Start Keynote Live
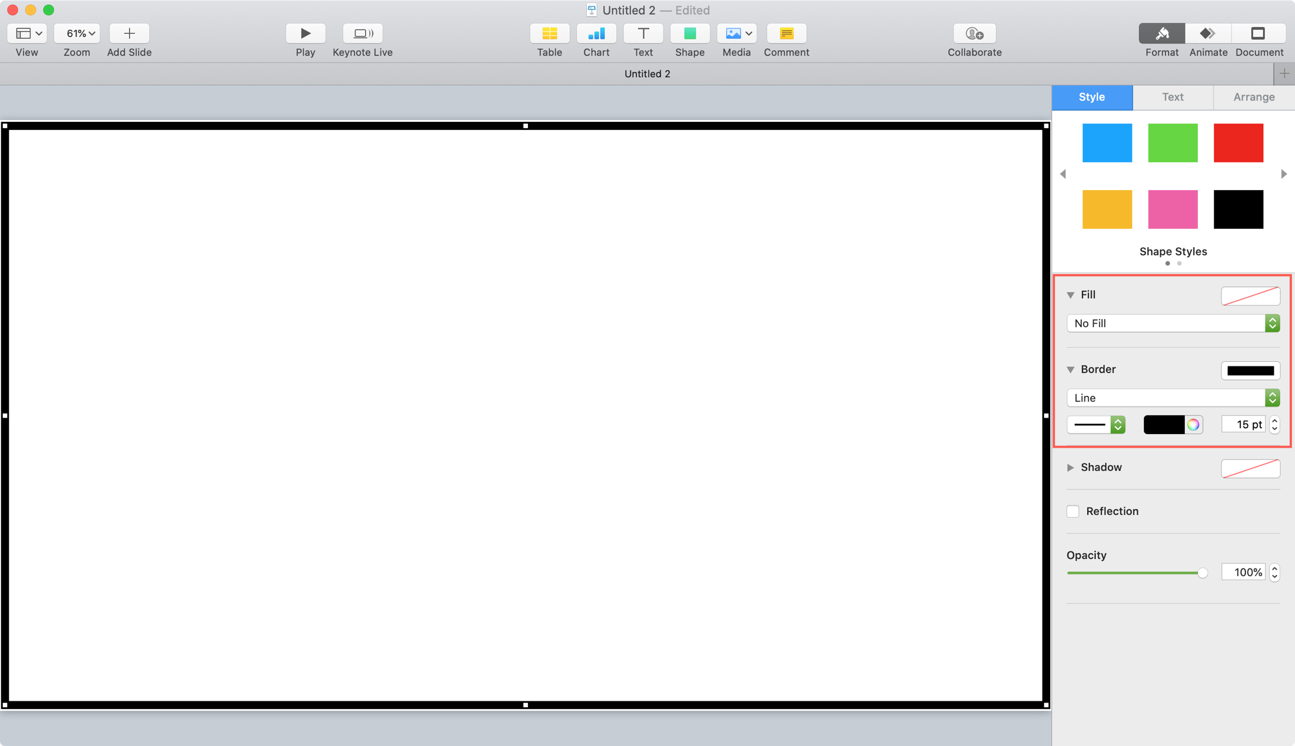Screen dimensions: 1295x746 point(363,34)
